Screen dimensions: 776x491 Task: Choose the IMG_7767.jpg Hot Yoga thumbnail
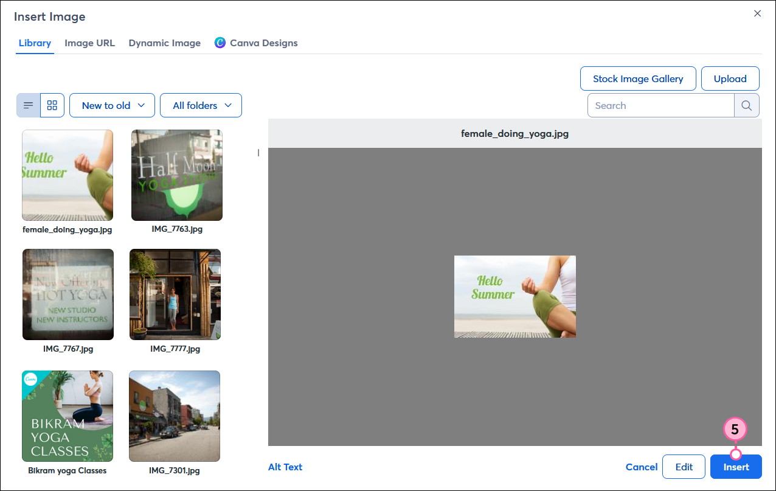click(x=68, y=294)
